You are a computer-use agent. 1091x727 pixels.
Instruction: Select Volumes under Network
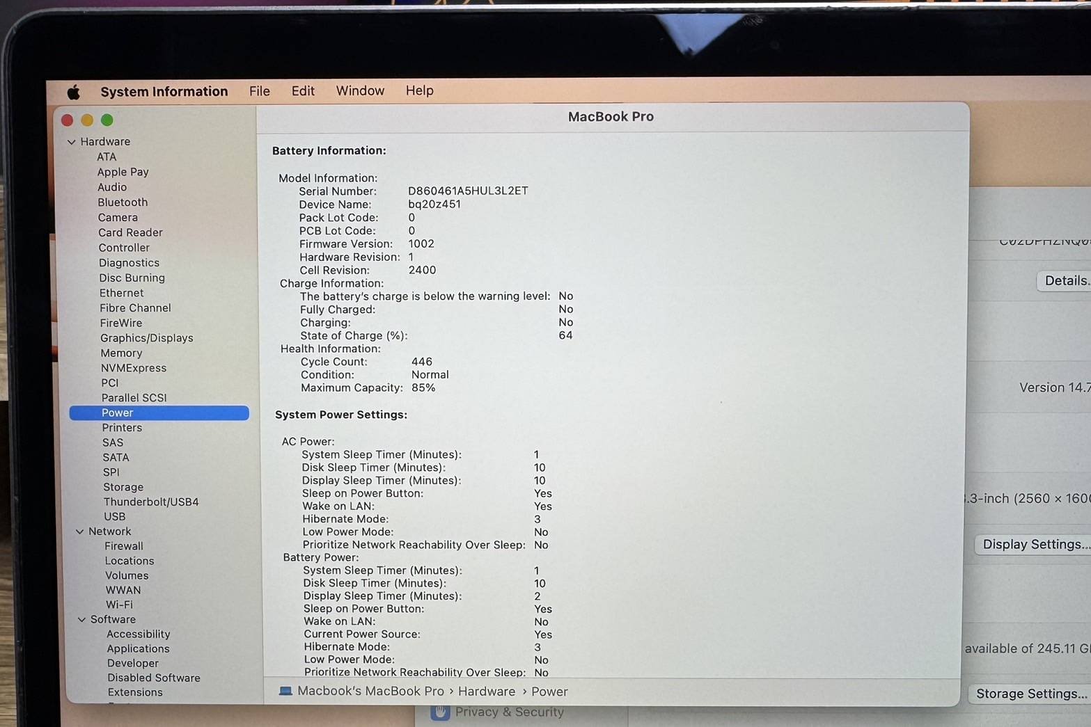click(127, 575)
